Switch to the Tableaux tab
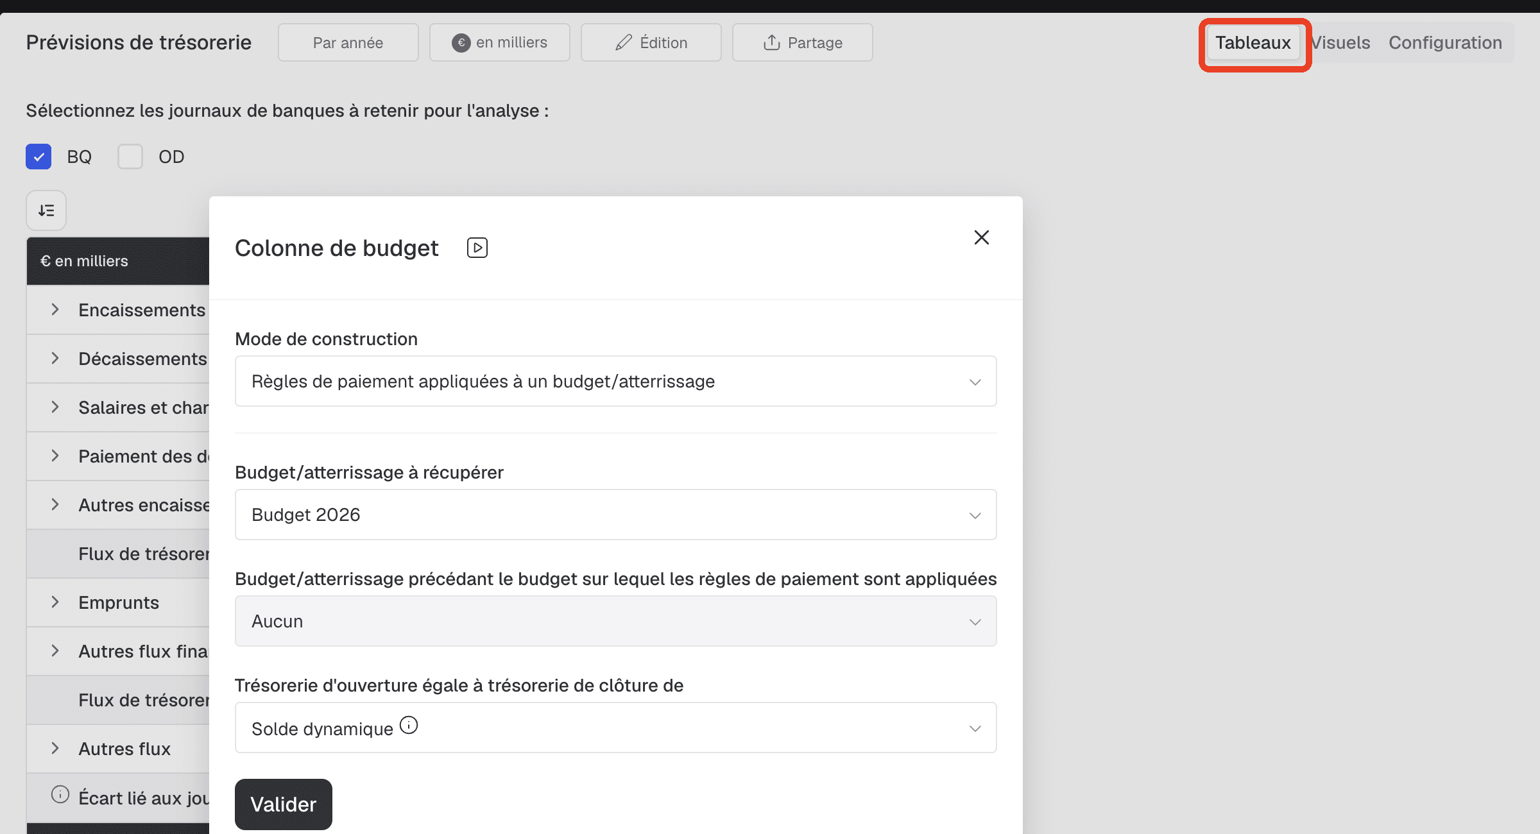 (1253, 43)
